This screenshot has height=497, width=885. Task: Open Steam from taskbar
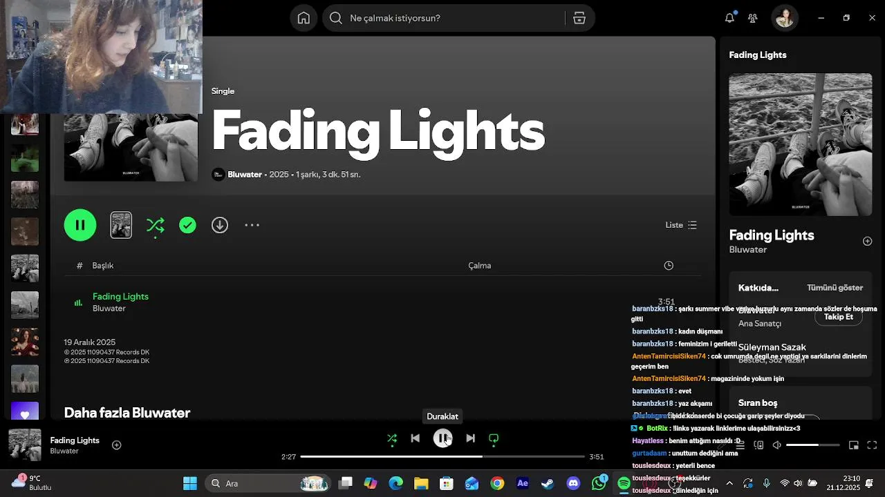(548, 483)
